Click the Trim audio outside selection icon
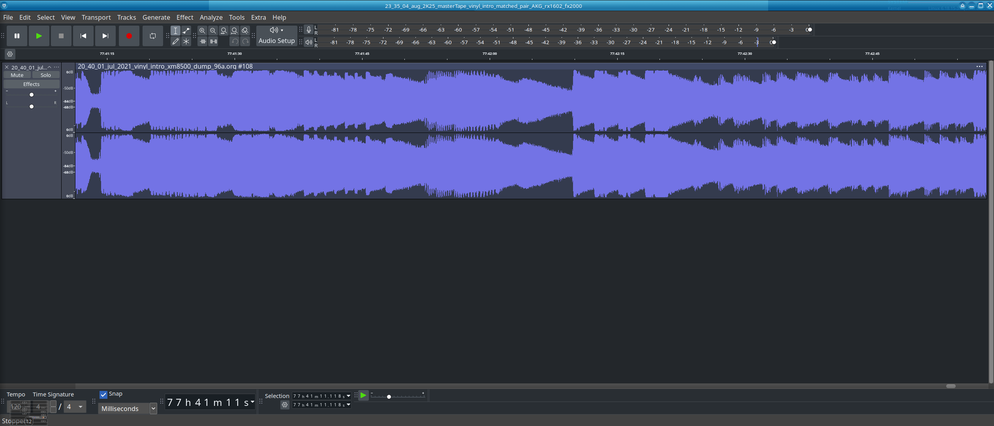The image size is (994, 426). click(x=203, y=41)
